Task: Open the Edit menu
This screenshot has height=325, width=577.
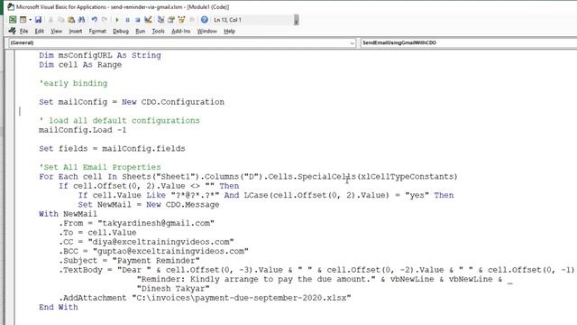Action: [40, 32]
